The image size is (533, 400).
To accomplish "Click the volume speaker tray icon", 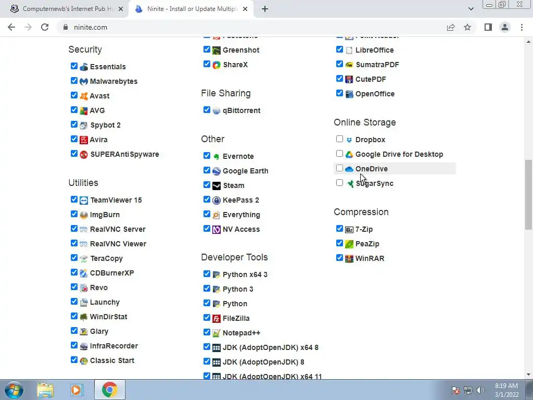I will click(x=480, y=390).
